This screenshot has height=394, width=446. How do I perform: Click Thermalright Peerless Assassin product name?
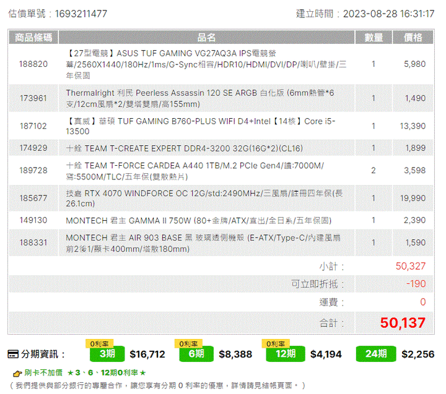200,98
